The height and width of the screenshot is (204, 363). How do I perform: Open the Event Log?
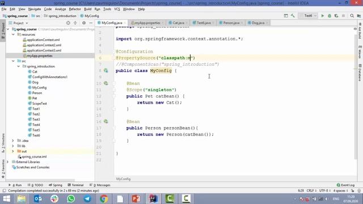click(x=345, y=185)
